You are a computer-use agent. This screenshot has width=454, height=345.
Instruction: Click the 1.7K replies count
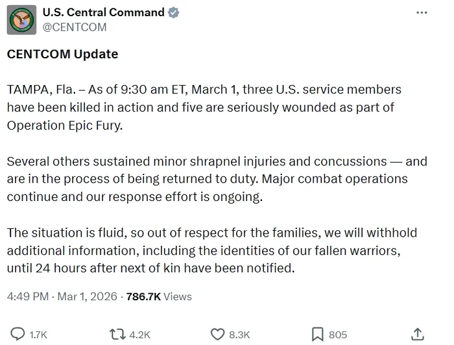coord(38,335)
